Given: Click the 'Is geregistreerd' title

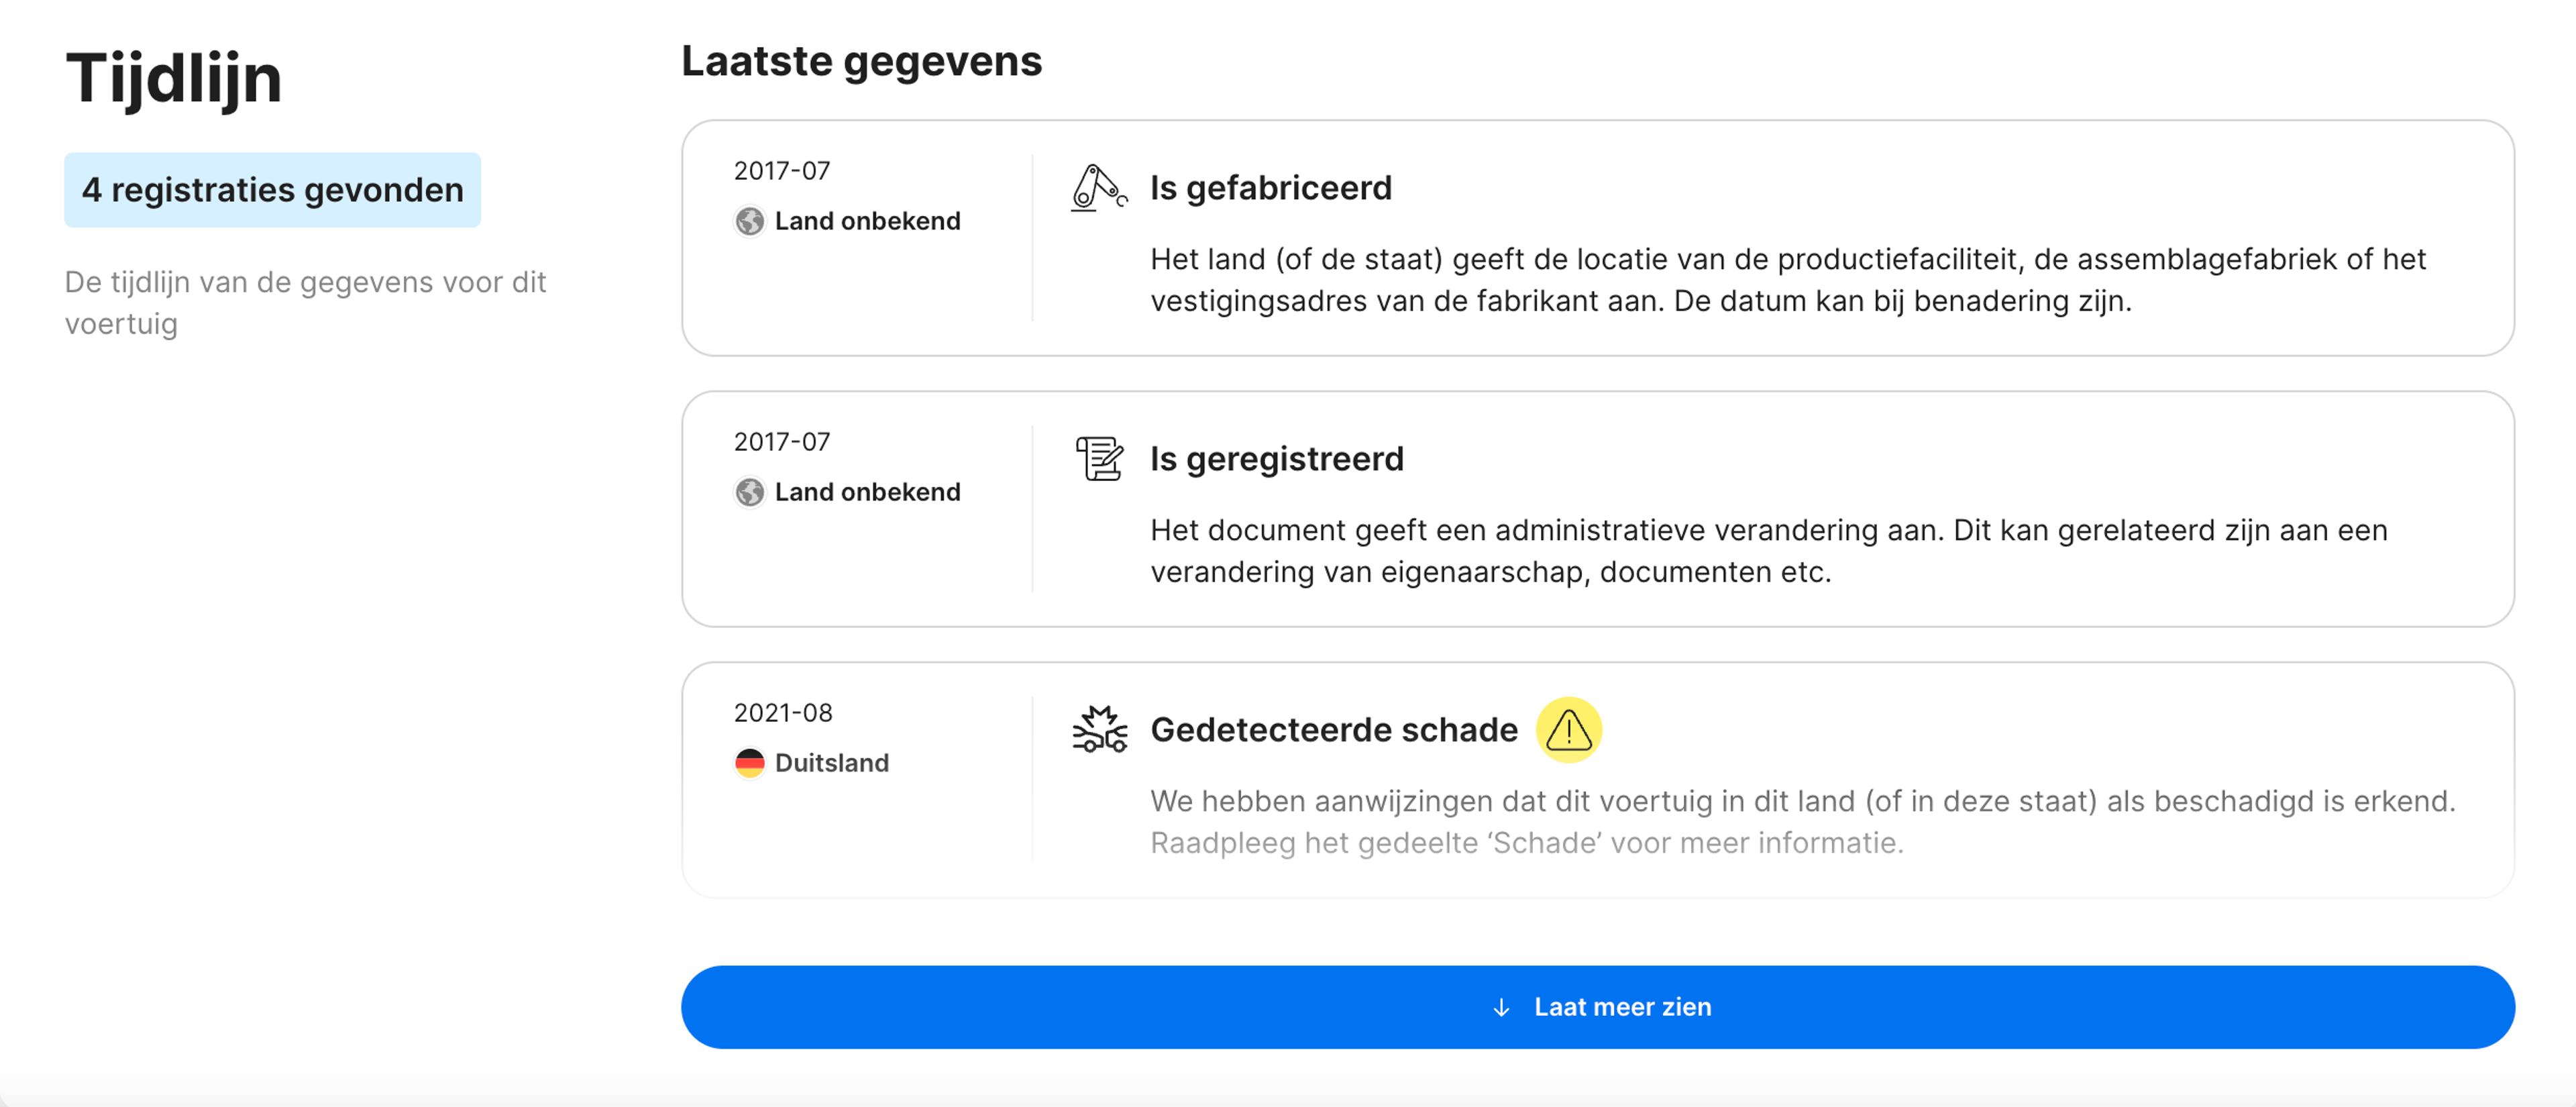Looking at the screenshot, I should 1276,459.
